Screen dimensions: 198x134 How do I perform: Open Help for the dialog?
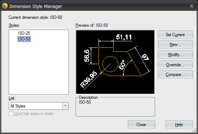[179, 125]
